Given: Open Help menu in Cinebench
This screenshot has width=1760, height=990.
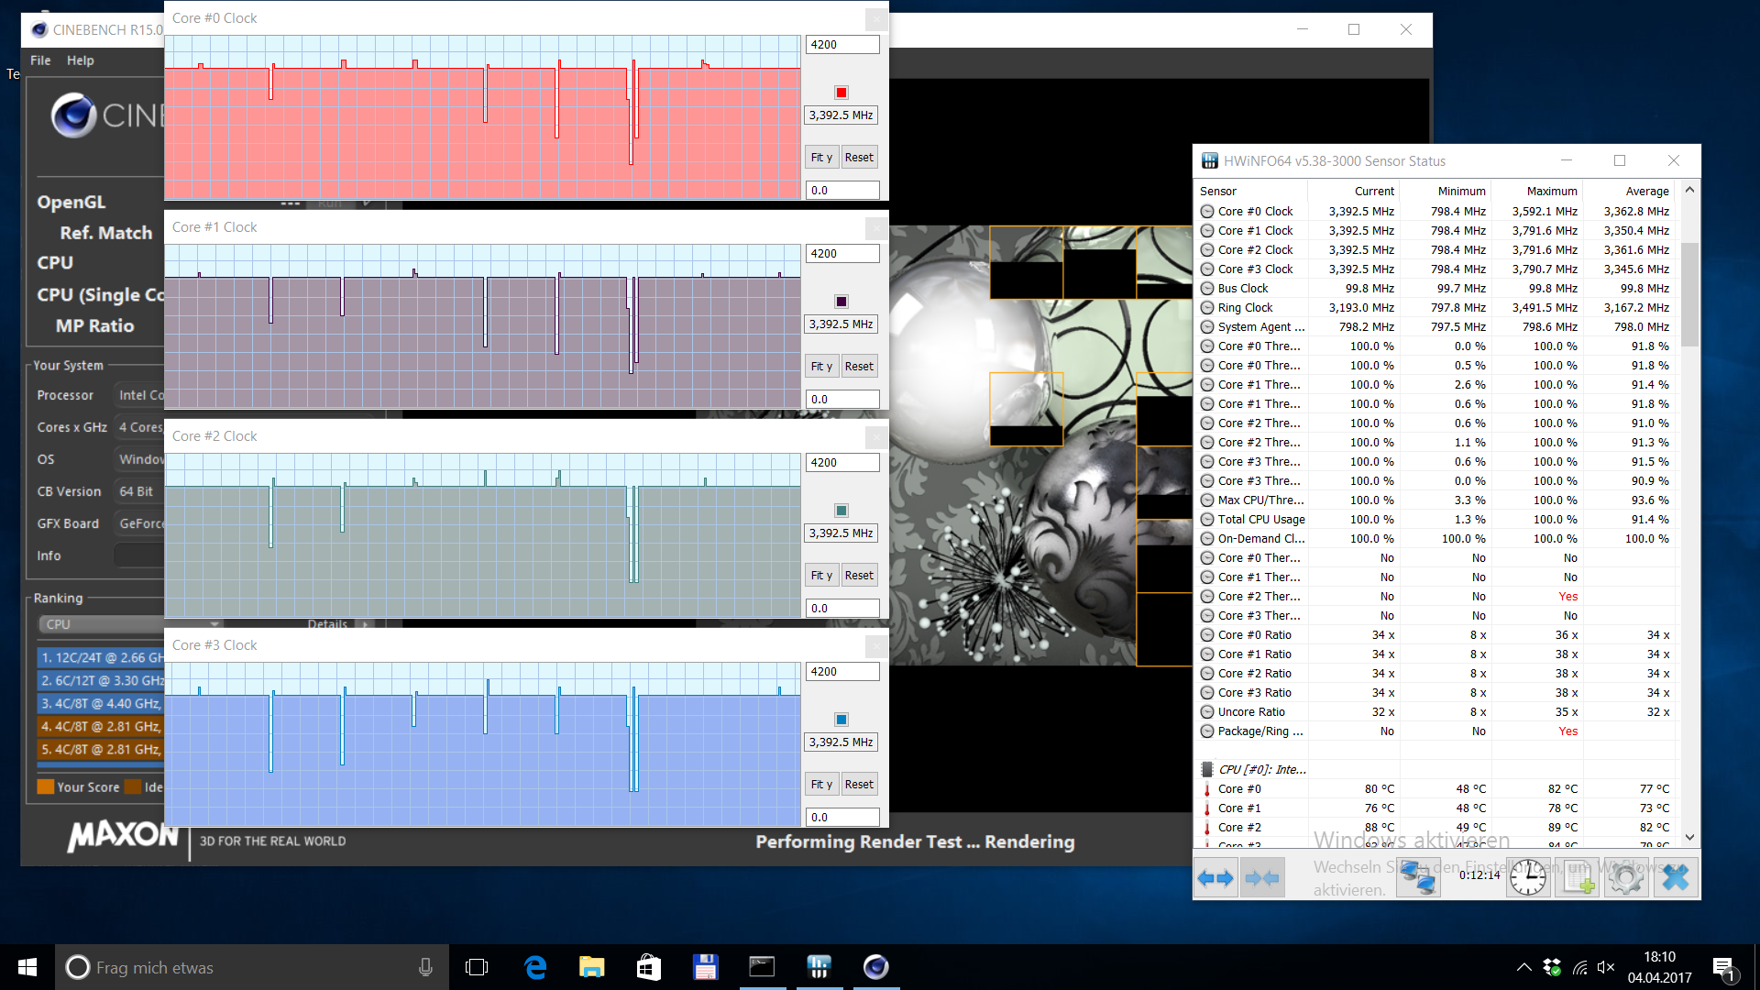Looking at the screenshot, I should point(81,60).
